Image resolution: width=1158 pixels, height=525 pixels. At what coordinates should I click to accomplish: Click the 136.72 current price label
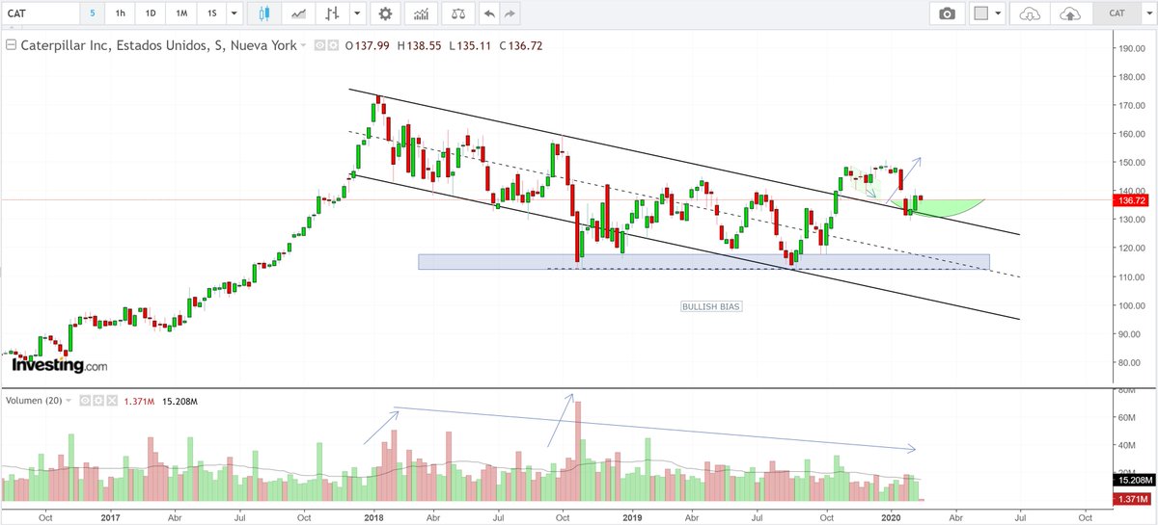[1132, 200]
